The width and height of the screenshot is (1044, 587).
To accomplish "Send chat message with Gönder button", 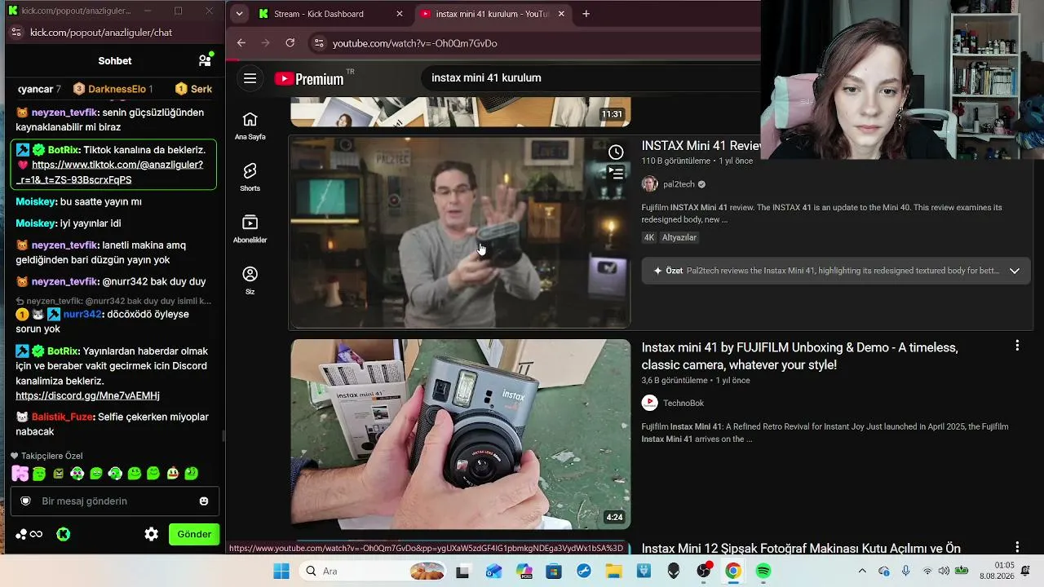I will (x=194, y=534).
